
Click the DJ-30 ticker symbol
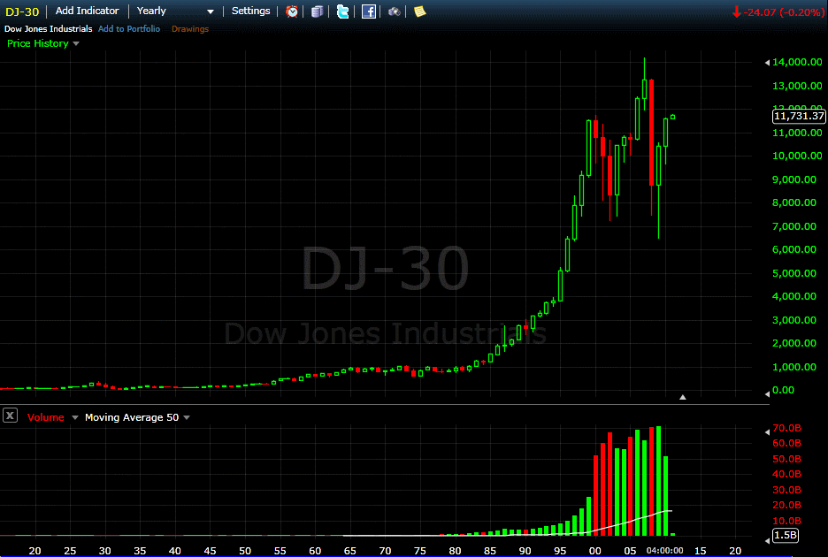pyautogui.click(x=22, y=11)
